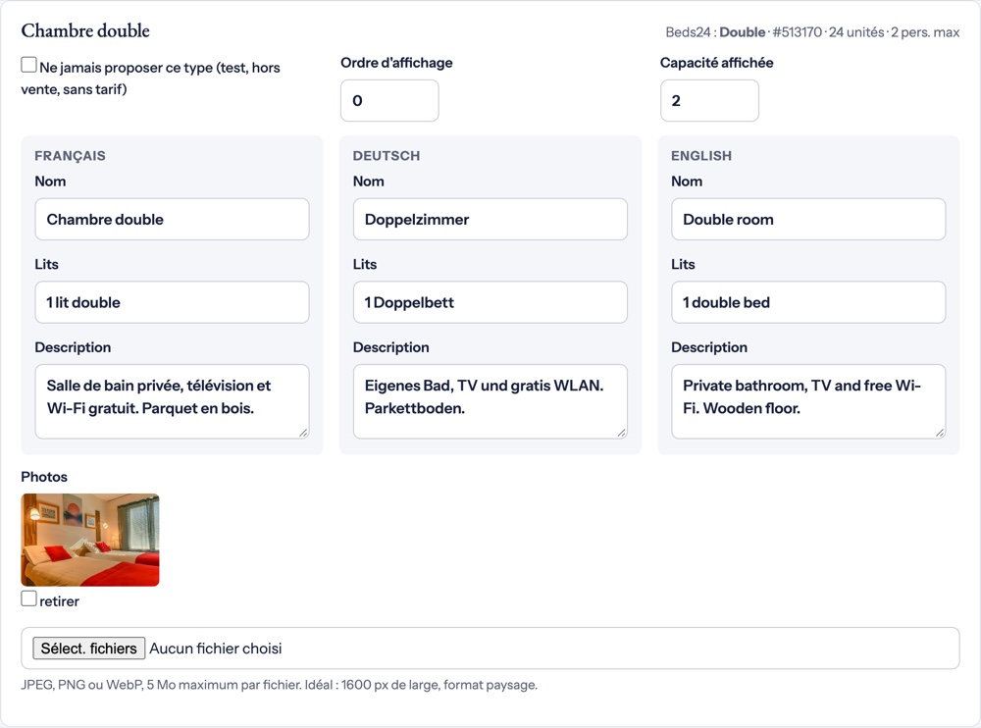The image size is (981, 728).
Task: Click the 'Description' label under FRANÇAIS
Action: [74, 347]
